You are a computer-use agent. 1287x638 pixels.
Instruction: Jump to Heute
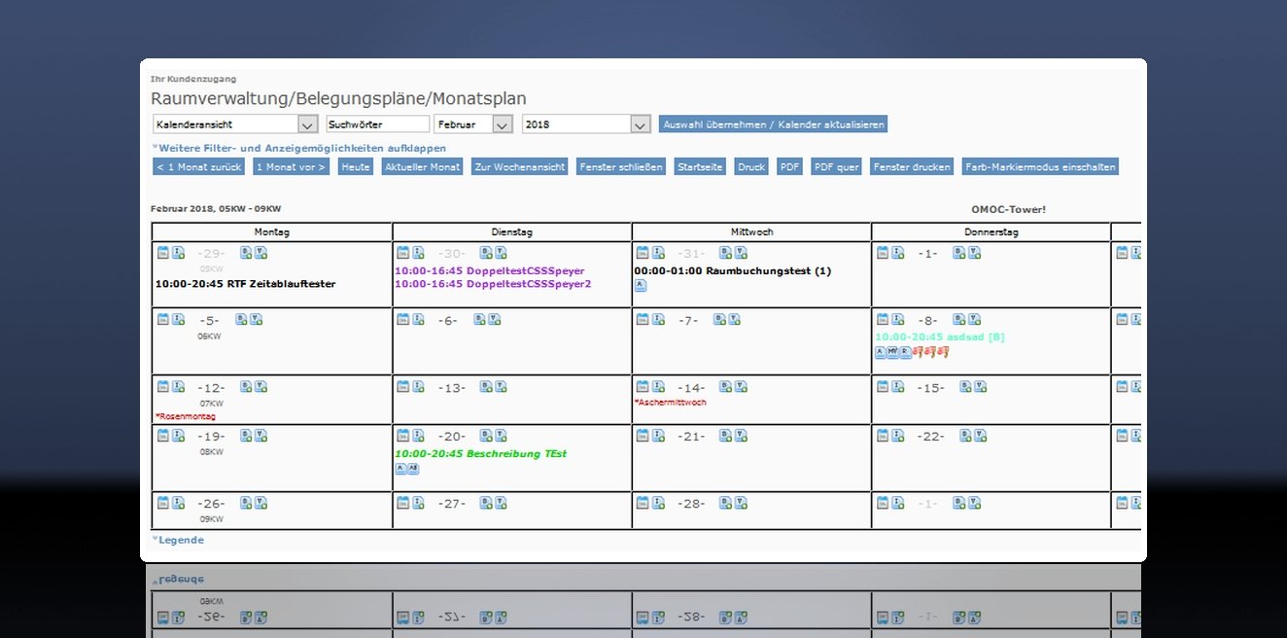(356, 167)
